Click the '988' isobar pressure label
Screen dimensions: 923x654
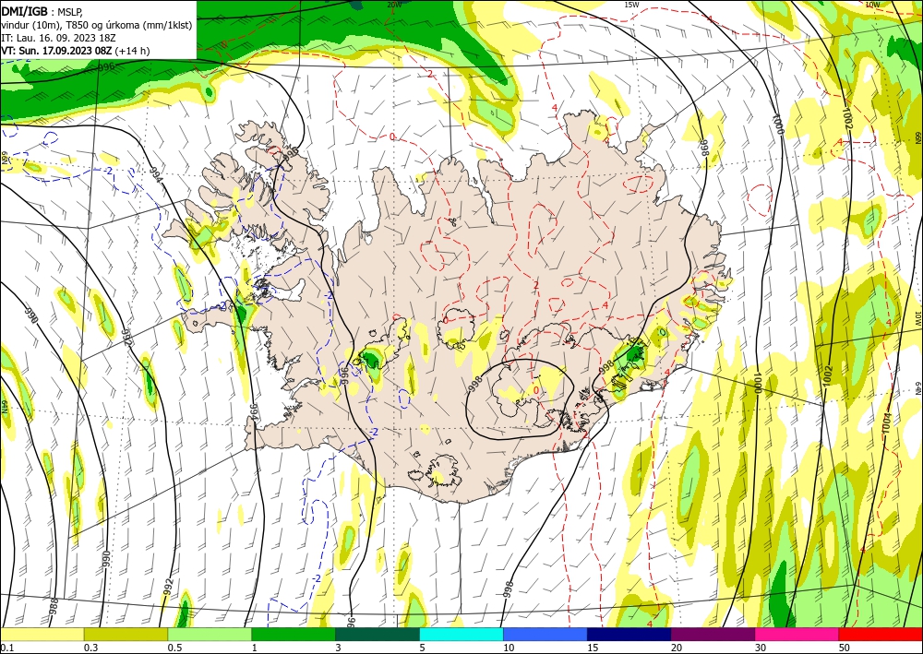[x=54, y=604]
